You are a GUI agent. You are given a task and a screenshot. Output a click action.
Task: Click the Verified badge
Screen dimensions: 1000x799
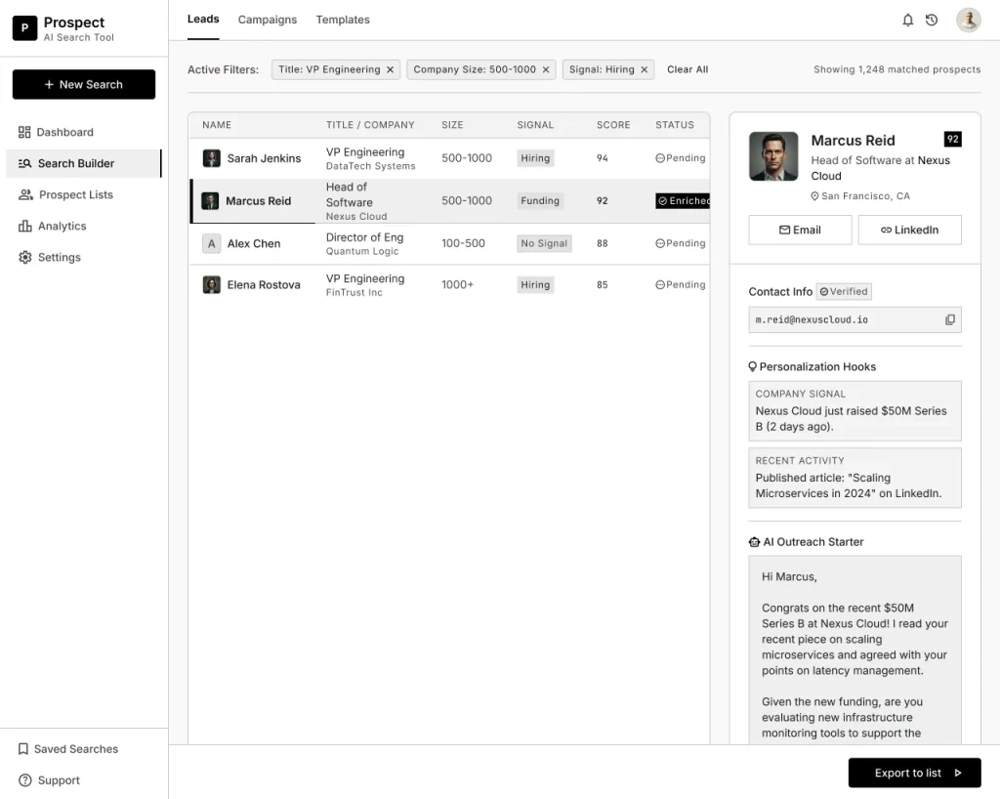844,291
